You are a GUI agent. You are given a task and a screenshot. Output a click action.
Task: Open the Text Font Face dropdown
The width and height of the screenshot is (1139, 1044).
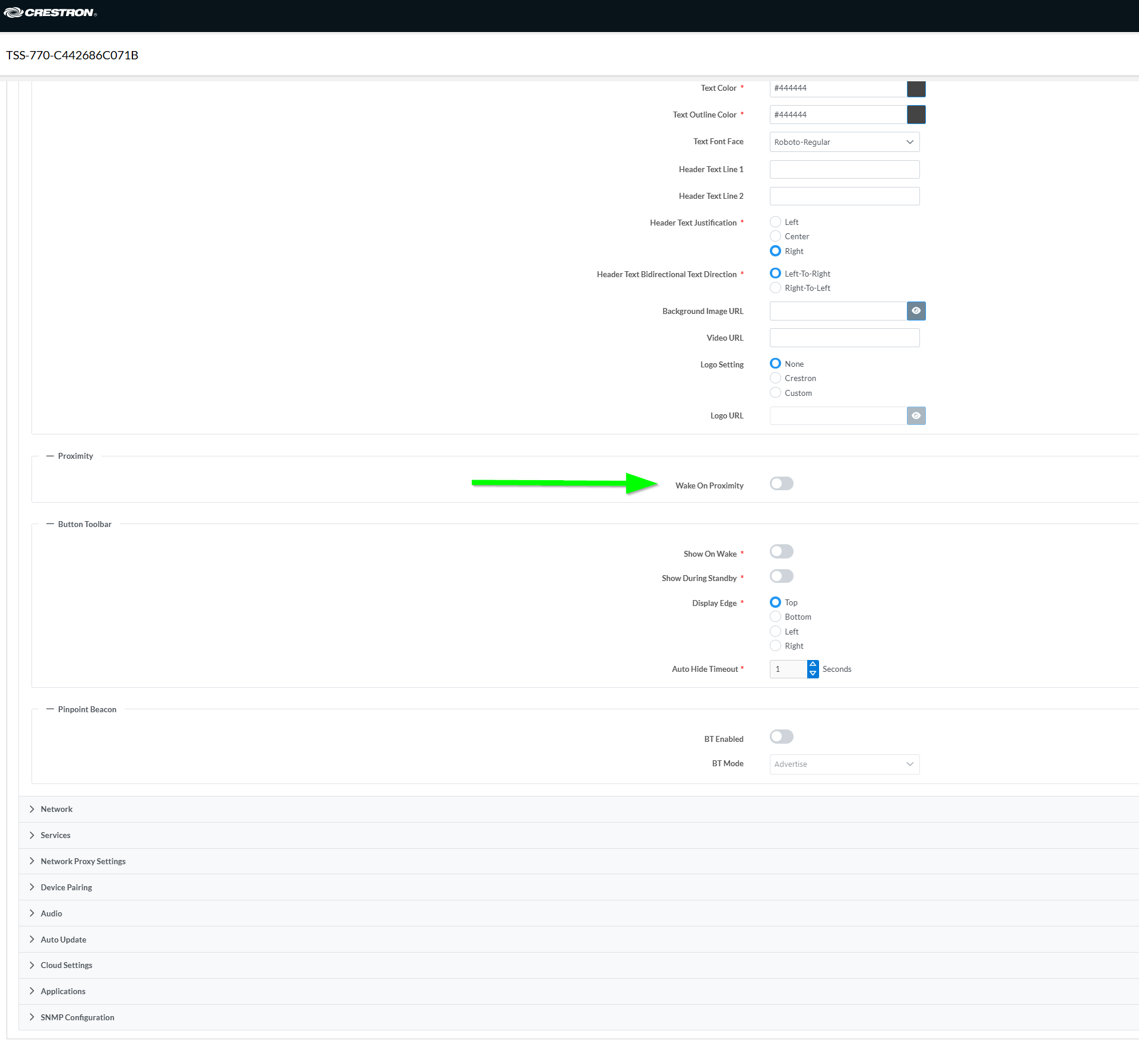coord(844,142)
